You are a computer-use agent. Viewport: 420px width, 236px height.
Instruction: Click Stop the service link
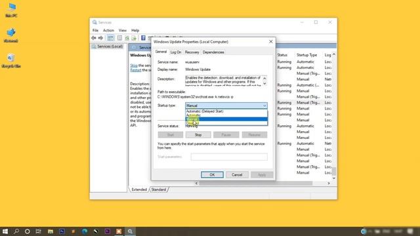pos(134,66)
